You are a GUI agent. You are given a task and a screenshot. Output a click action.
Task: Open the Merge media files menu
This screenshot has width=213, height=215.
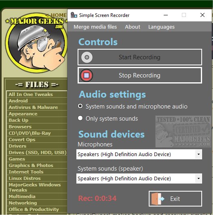[95, 27]
